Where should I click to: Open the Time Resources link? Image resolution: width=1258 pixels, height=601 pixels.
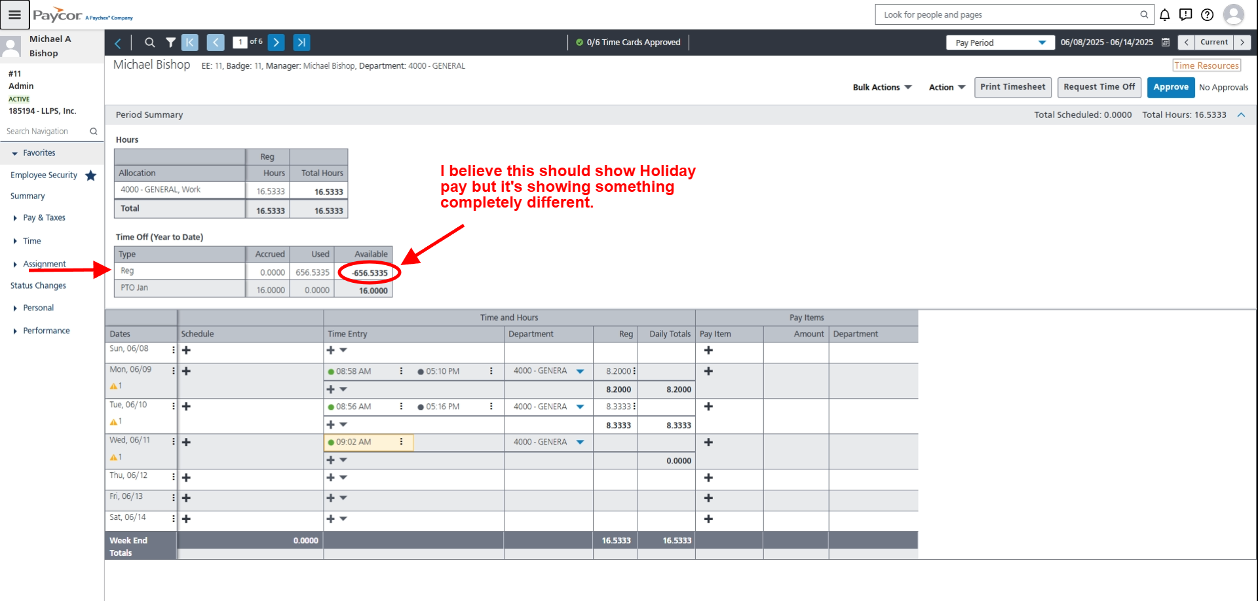pos(1206,65)
